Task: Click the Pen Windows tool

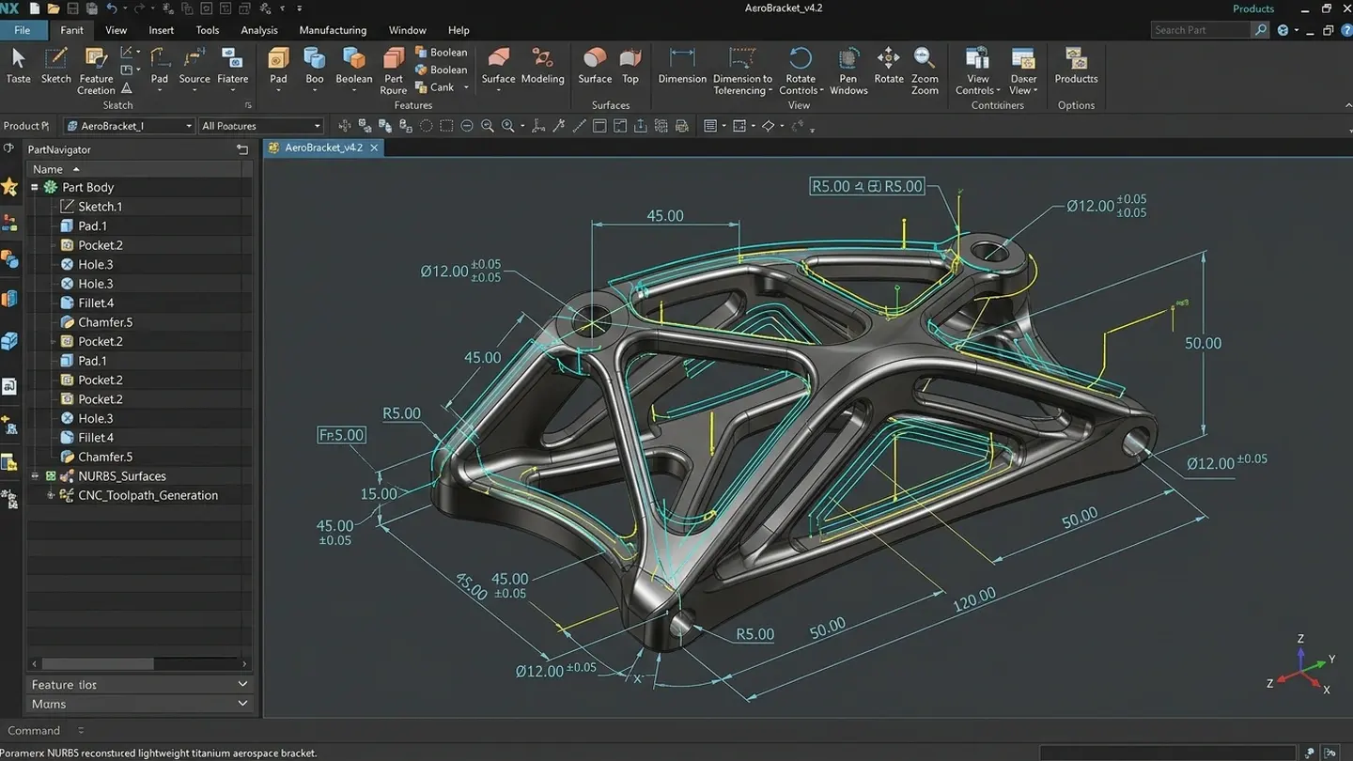Action: pyautogui.click(x=848, y=70)
